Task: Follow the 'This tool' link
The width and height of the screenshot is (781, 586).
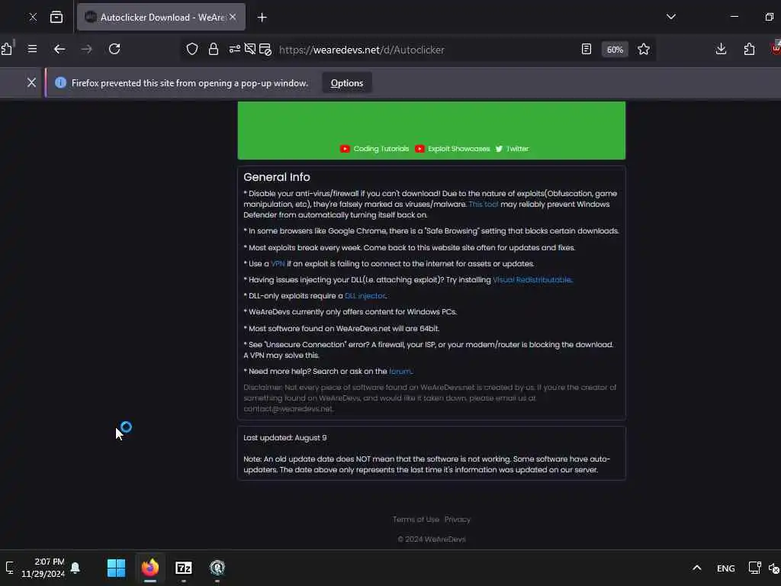Action: coord(483,204)
